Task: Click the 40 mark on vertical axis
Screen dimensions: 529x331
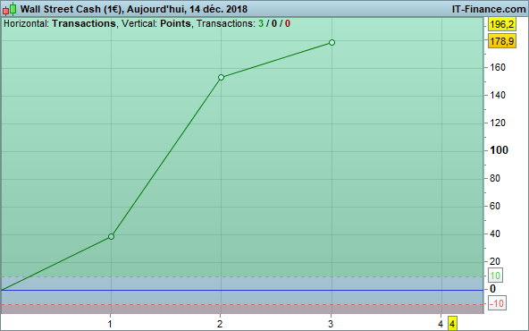Action: point(494,233)
